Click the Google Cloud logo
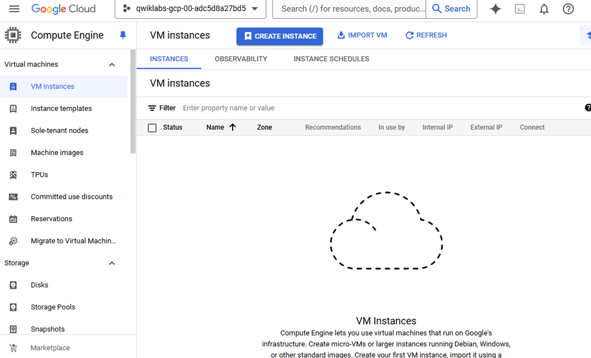This screenshot has height=358, width=591. click(x=63, y=8)
